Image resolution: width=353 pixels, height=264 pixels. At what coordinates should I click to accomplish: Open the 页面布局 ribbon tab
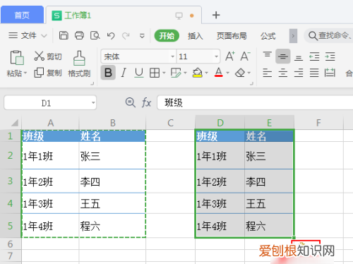point(232,36)
